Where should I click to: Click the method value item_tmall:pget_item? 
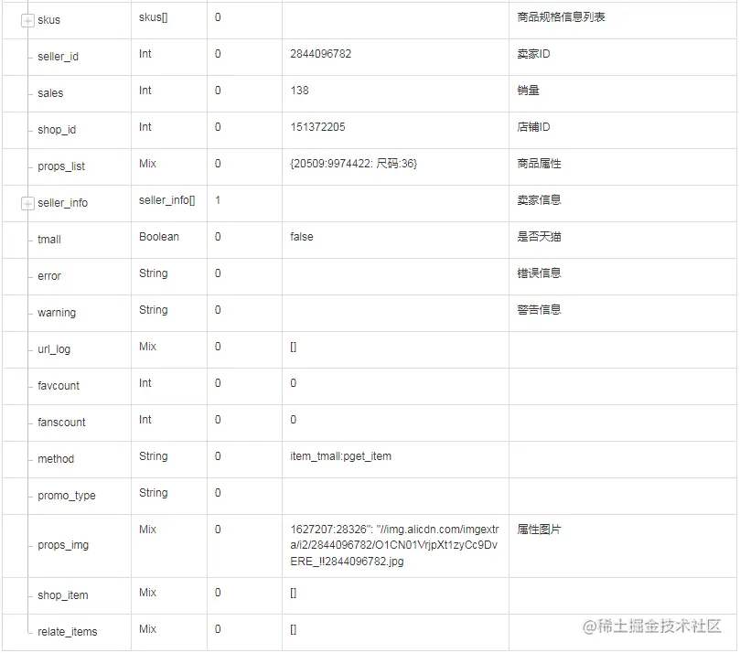(x=341, y=456)
